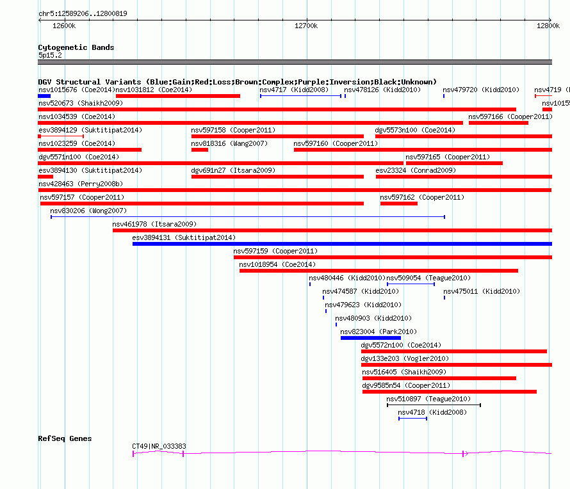The image size is (570, 489).
Task: Click the nsv480446 (Kidd2010) label
Action: click(346, 278)
